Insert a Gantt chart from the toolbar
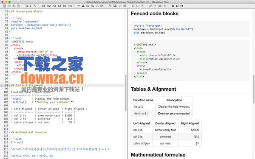This screenshot has height=159, width=255. [165, 6]
